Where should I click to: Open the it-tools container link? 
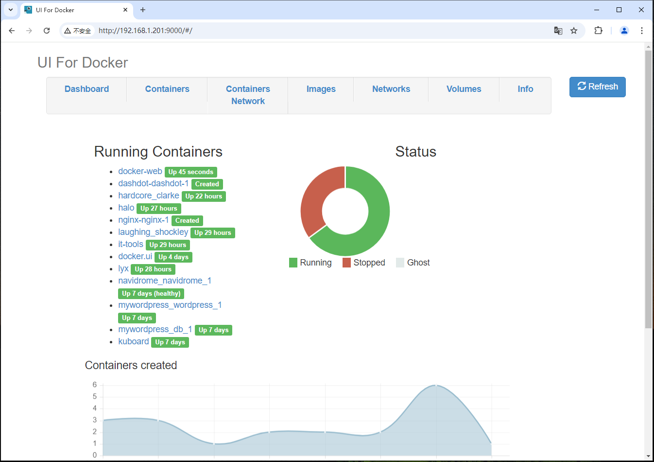[131, 244]
